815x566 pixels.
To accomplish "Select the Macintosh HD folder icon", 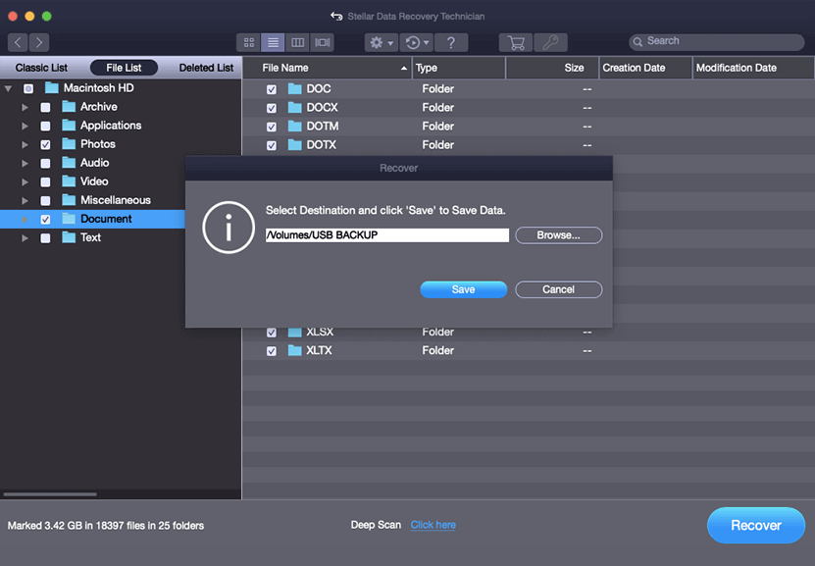I will [51, 88].
